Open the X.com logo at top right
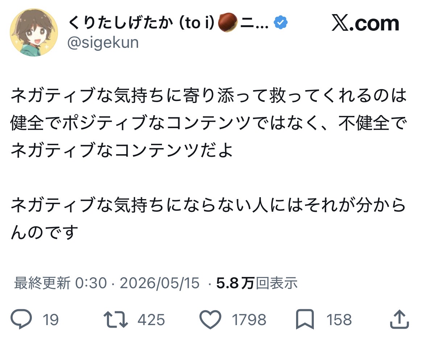This screenshot has height=345, width=424. pyautogui.click(x=365, y=23)
